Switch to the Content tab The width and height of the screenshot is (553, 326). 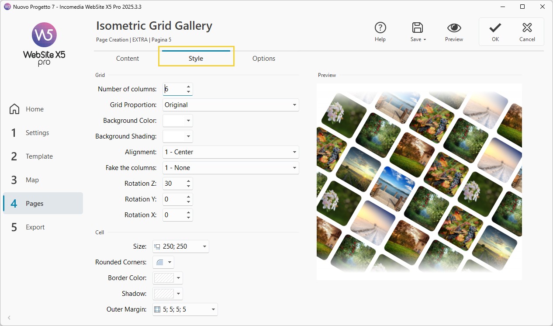(x=128, y=59)
